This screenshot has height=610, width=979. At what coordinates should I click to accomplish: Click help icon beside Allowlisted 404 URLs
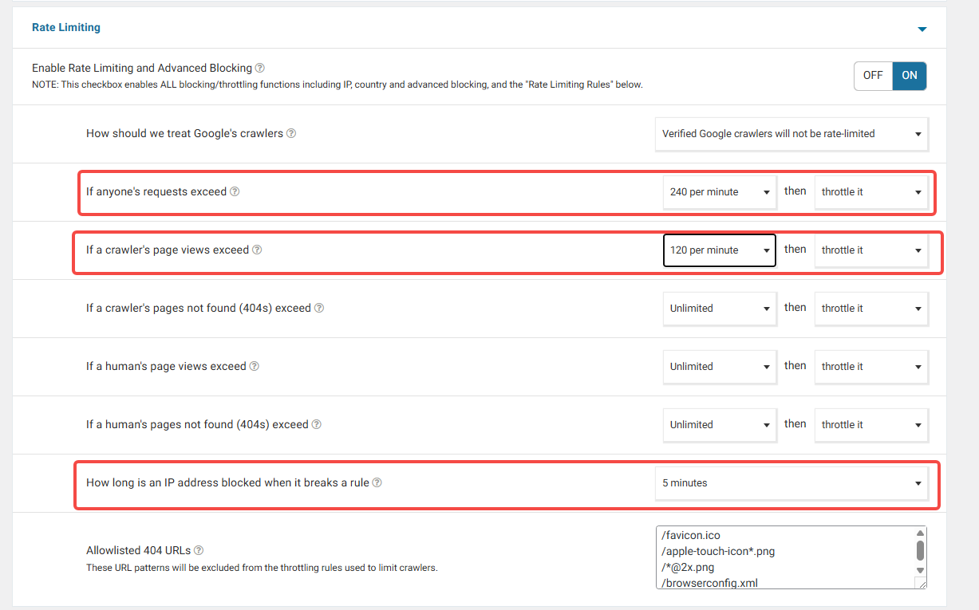pos(199,550)
